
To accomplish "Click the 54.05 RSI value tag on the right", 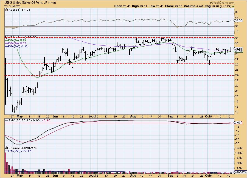I will tap(238, 21).
